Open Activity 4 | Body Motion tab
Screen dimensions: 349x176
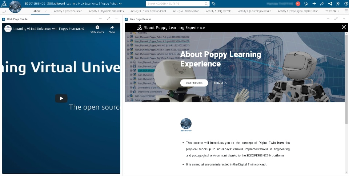click(x=186, y=11)
